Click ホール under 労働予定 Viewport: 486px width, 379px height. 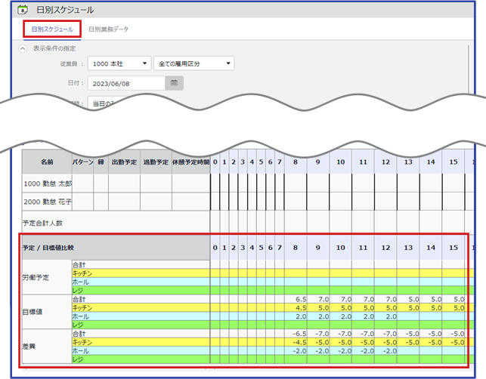[141, 282]
